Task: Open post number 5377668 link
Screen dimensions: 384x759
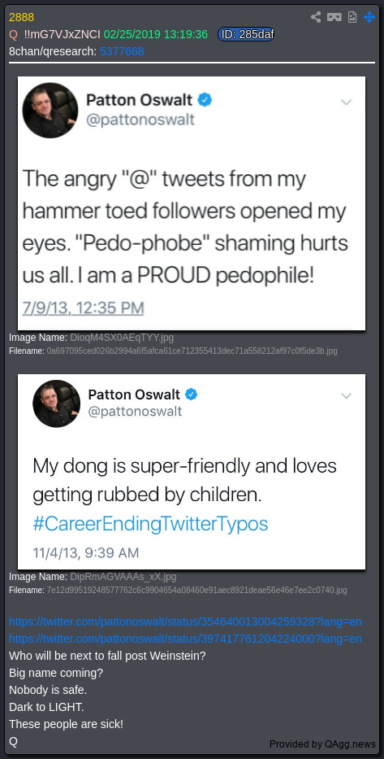Action: point(122,51)
